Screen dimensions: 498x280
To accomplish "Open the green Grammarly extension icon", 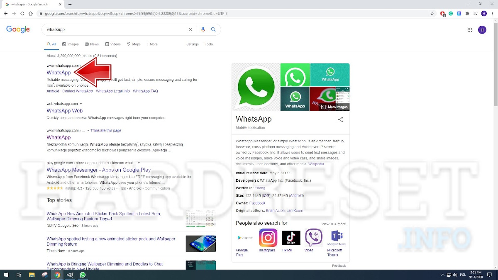I will point(452,13).
